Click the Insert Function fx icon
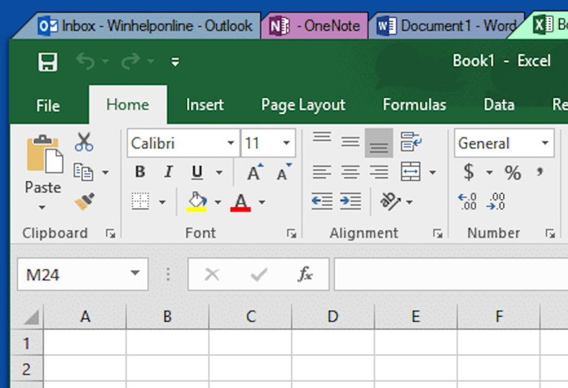Screen dimensions: 568x388 [305, 275]
